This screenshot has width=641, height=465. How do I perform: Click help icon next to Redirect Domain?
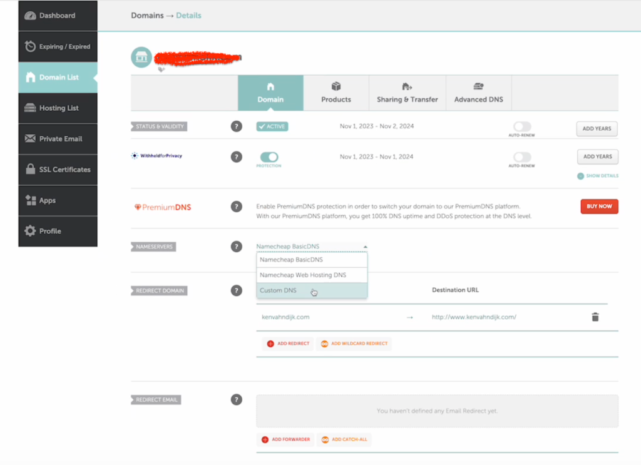point(236,290)
